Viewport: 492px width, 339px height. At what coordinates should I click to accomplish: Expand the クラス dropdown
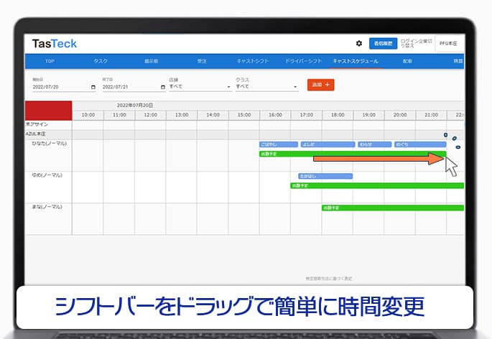coord(266,86)
